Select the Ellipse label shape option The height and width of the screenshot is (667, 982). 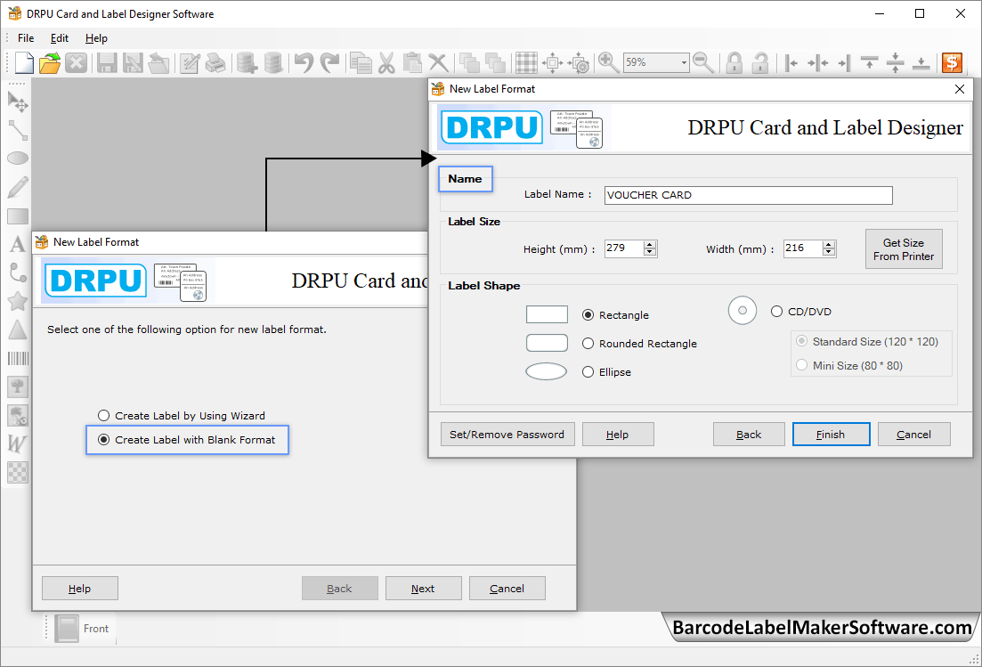point(588,372)
